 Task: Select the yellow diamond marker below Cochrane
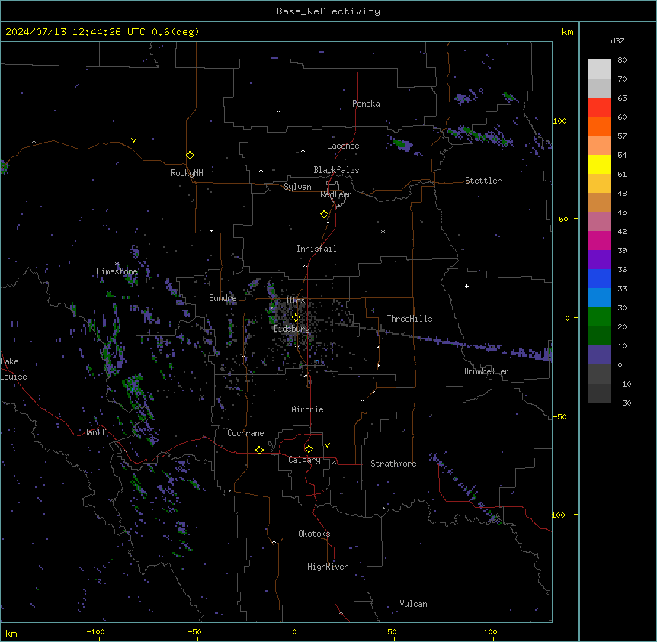tap(259, 450)
